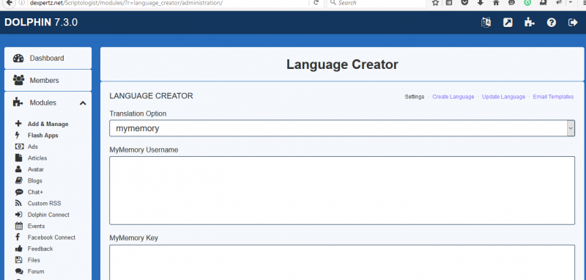
Task: Open the Blogs module link
Action: point(34,180)
